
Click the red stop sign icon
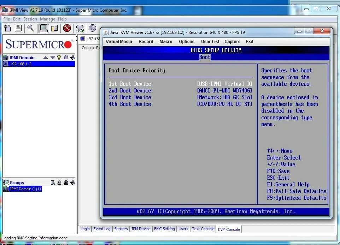67,28
